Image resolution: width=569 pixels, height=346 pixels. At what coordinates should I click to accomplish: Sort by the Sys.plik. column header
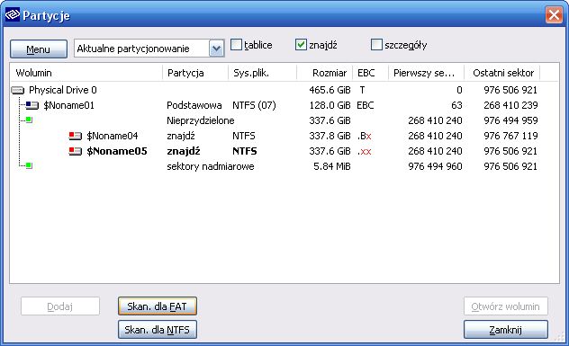[262, 73]
